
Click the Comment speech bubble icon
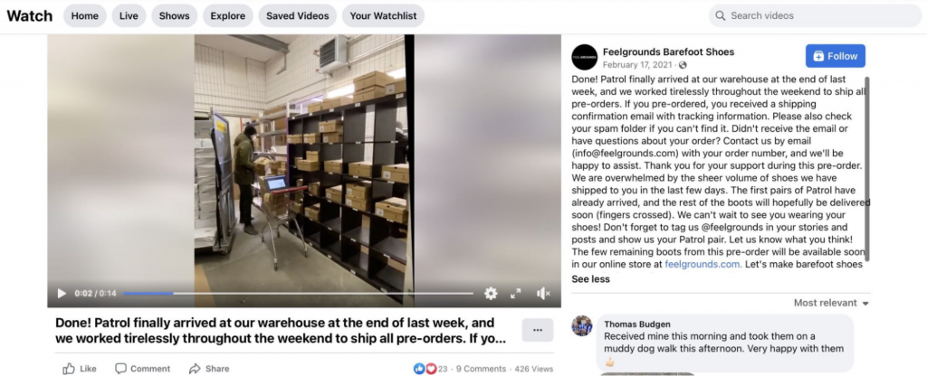coord(120,369)
